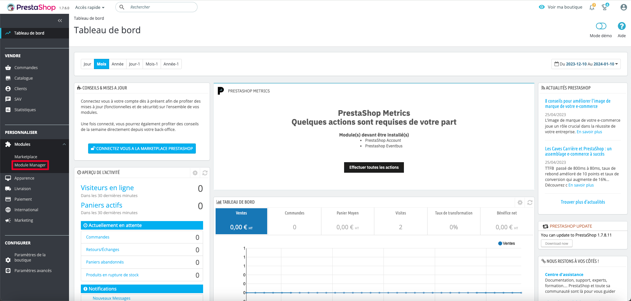Screen dimensions: 631x301
Task: Select the Année-1 period tab
Action: pyautogui.click(x=171, y=64)
